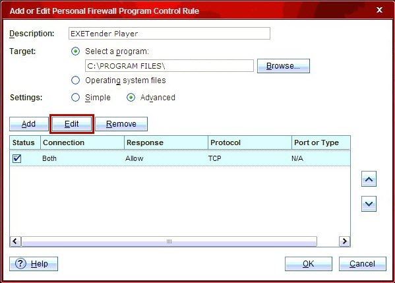Click the Edit button for the selected rule
Viewport: 395px width, 283px height.
[x=72, y=124]
